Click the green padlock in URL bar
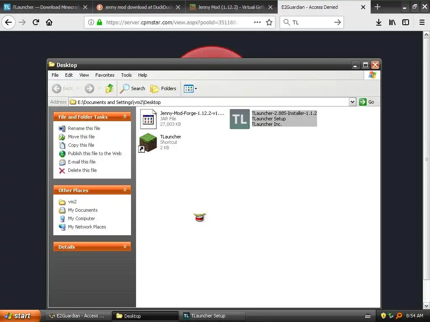 (100, 22)
